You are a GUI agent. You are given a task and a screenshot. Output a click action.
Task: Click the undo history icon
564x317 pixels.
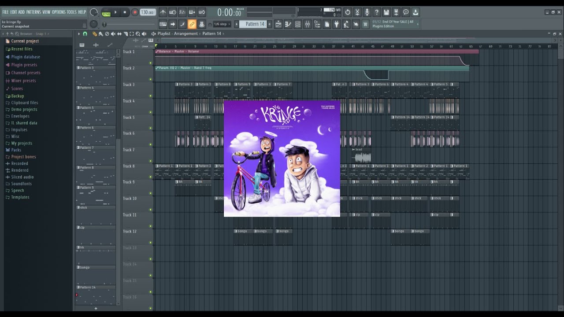click(x=348, y=12)
